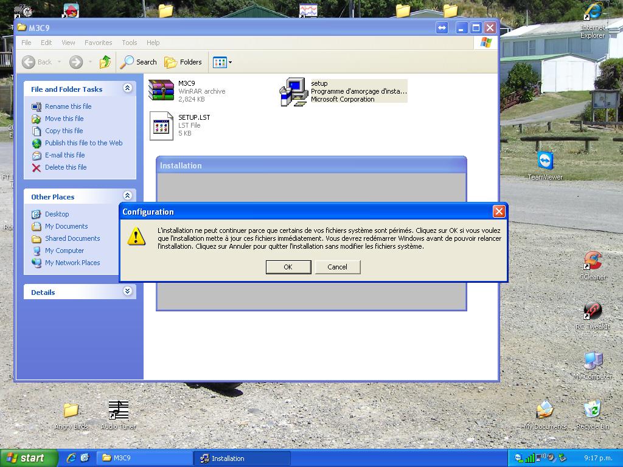Viewport: 623px width, 467px height.
Task: Select the M3C9 WinRAR archive icon
Action: [161, 91]
